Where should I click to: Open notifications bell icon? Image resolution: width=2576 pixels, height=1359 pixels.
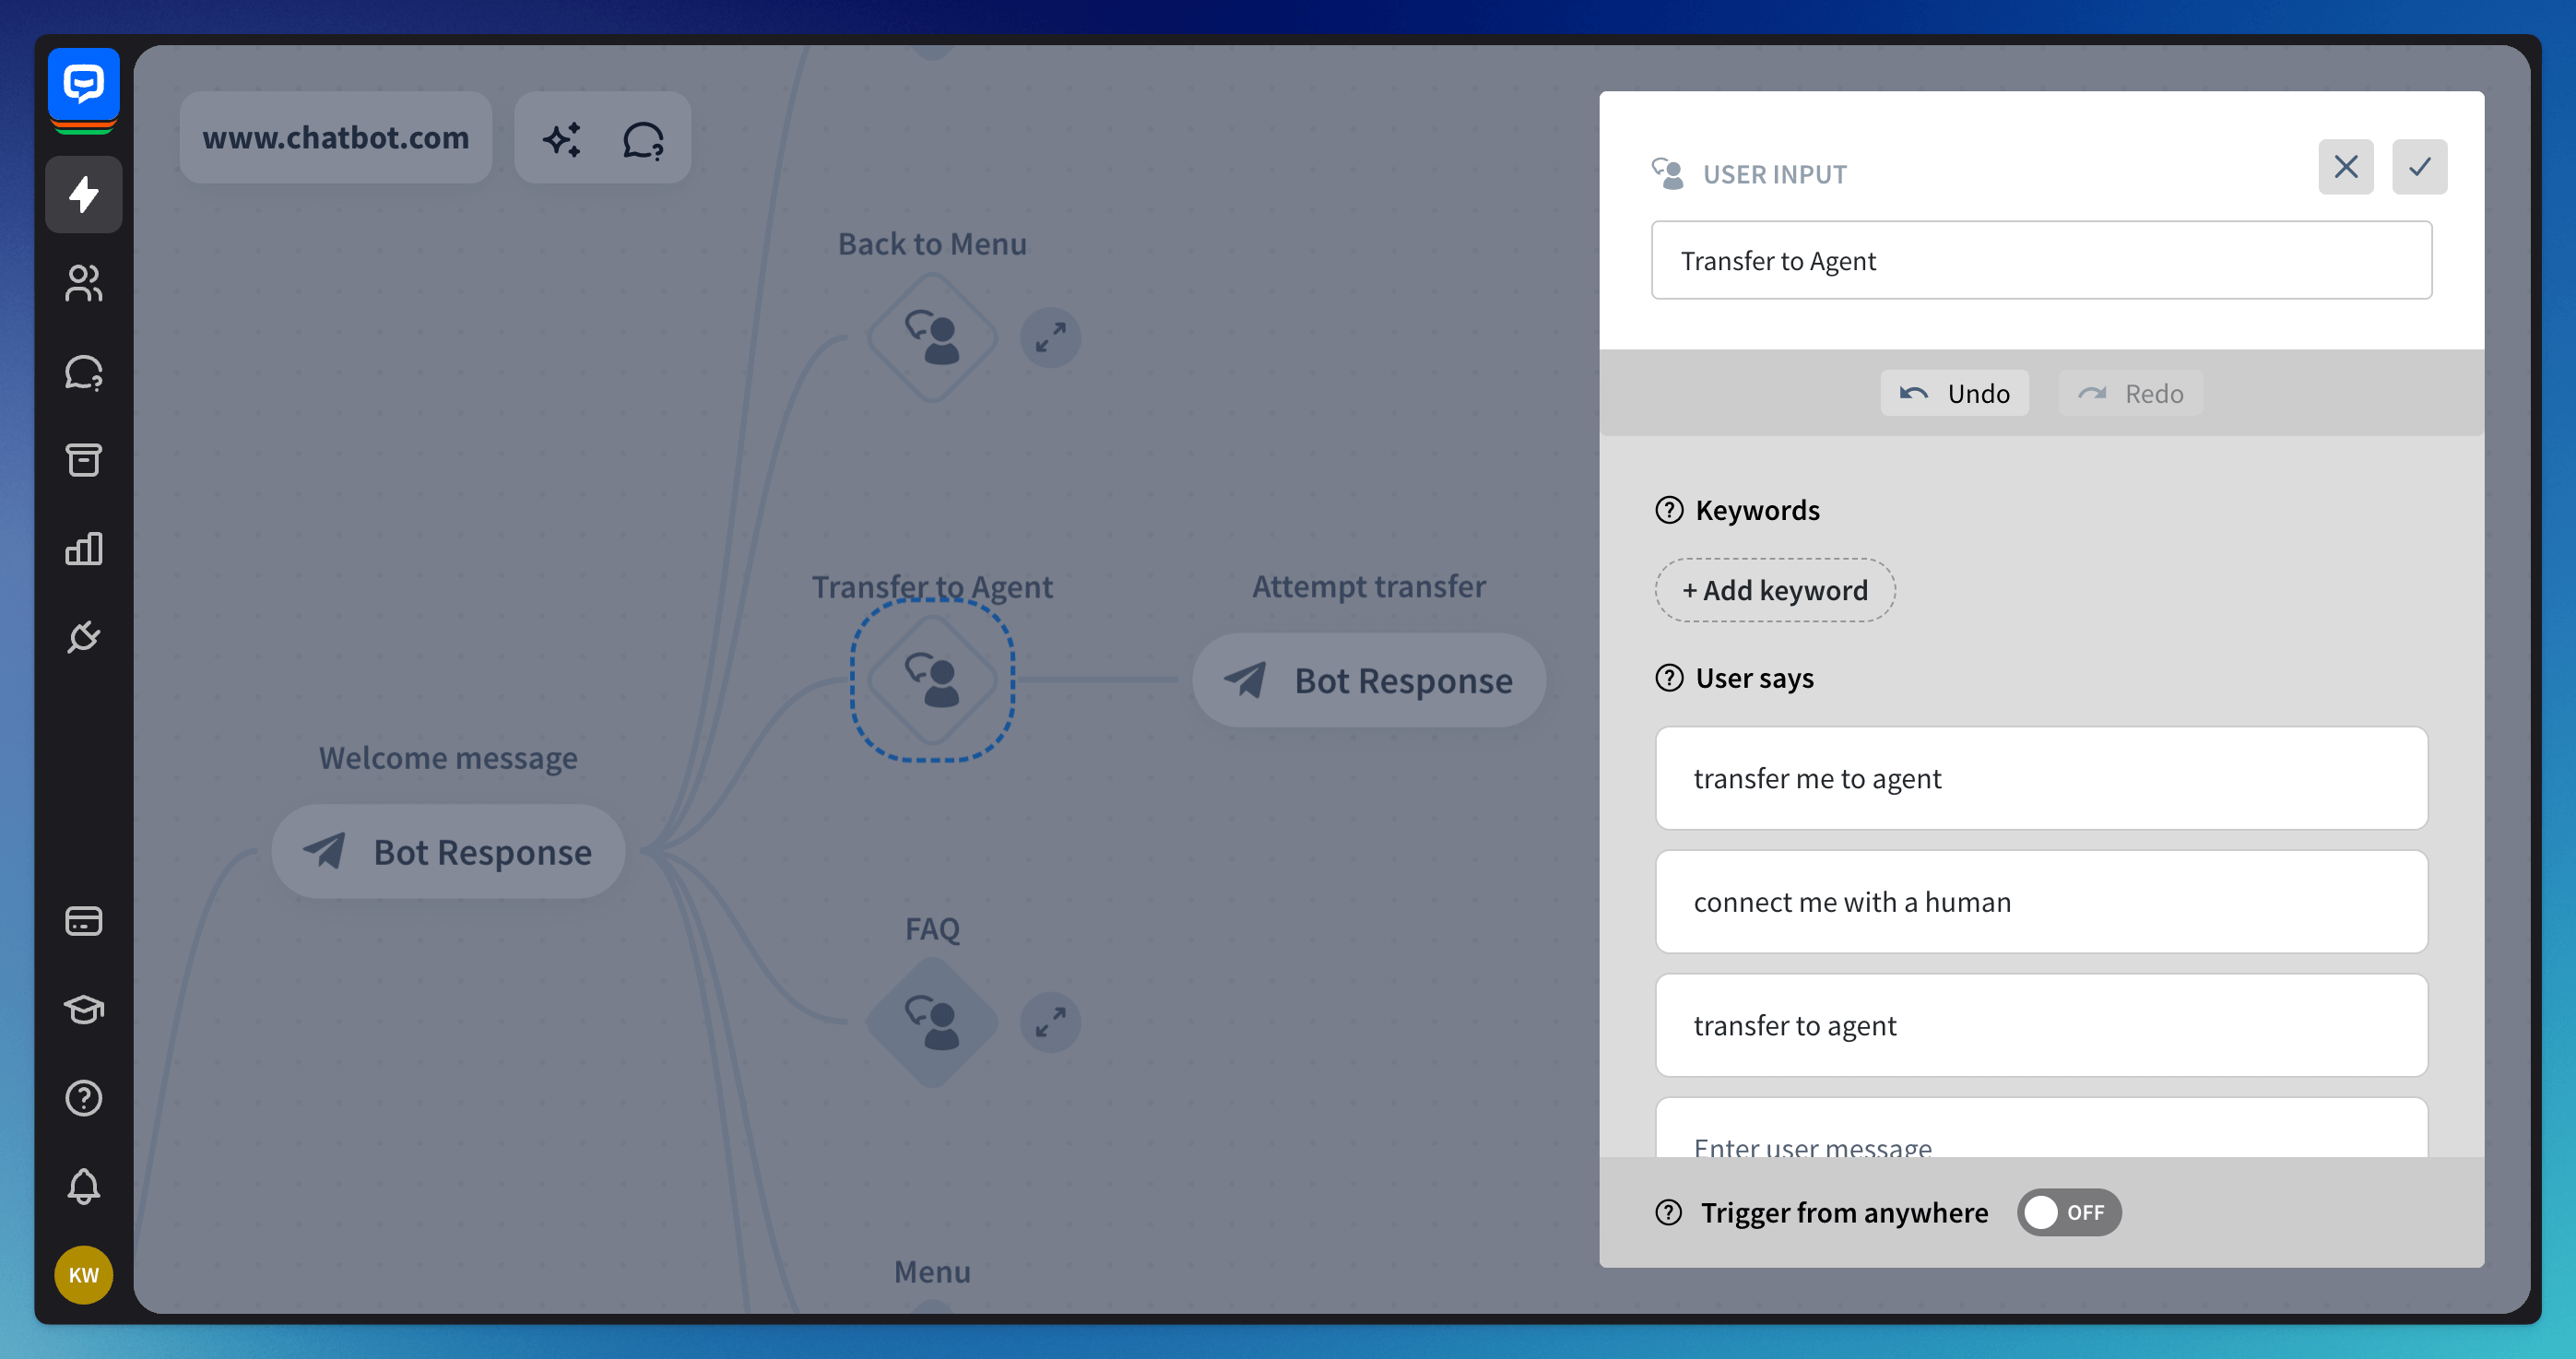click(84, 1186)
